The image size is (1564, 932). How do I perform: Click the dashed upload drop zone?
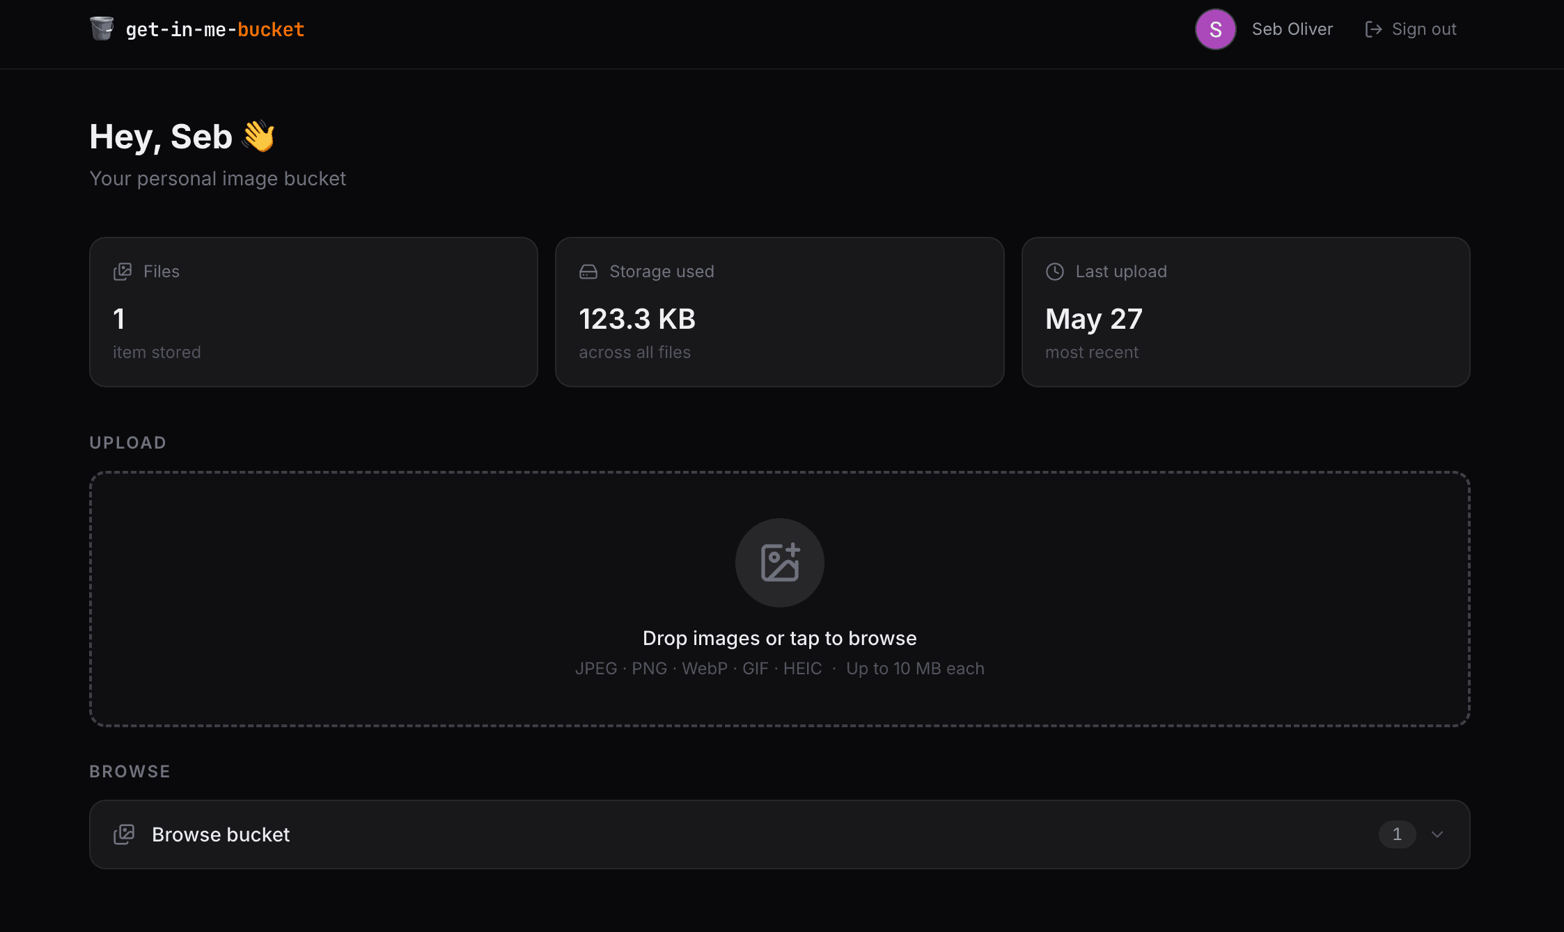(780, 599)
